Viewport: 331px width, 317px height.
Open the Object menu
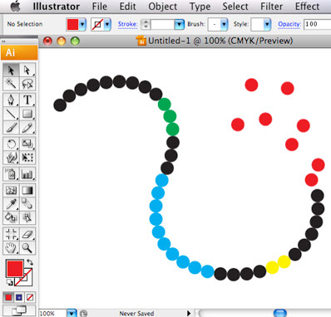[163, 7]
